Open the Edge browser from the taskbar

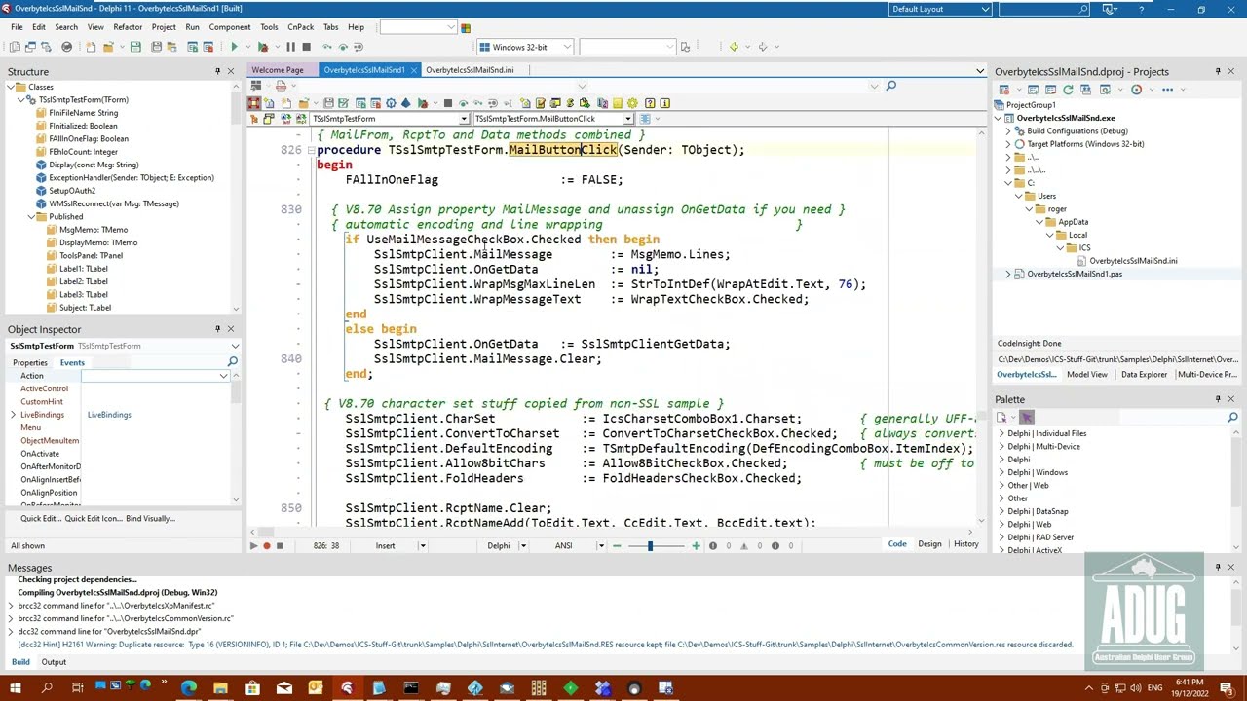pos(188,689)
